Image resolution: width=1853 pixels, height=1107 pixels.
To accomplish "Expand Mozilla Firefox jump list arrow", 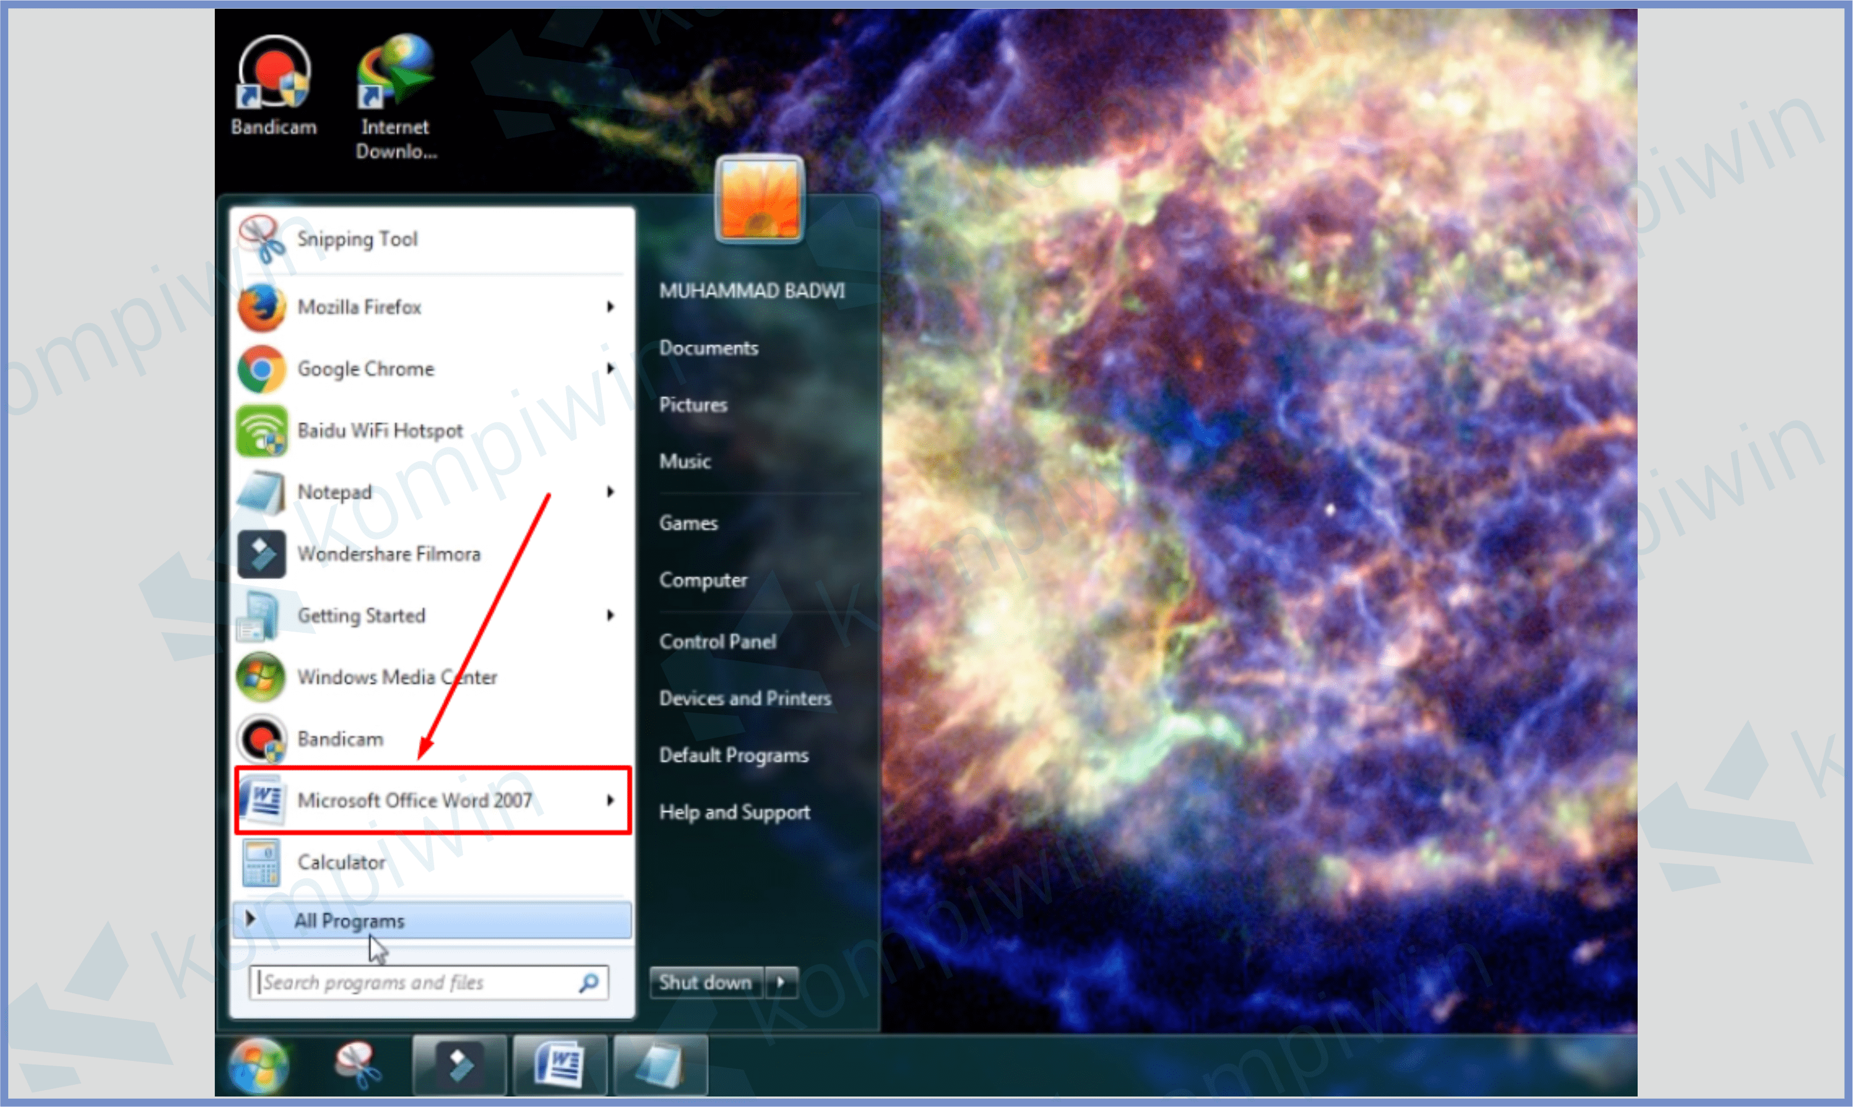I will coord(610,307).
